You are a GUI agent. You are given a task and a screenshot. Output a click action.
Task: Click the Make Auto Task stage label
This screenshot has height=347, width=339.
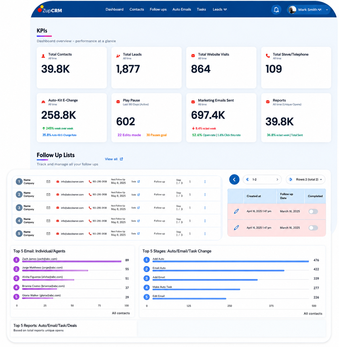coord(162,287)
